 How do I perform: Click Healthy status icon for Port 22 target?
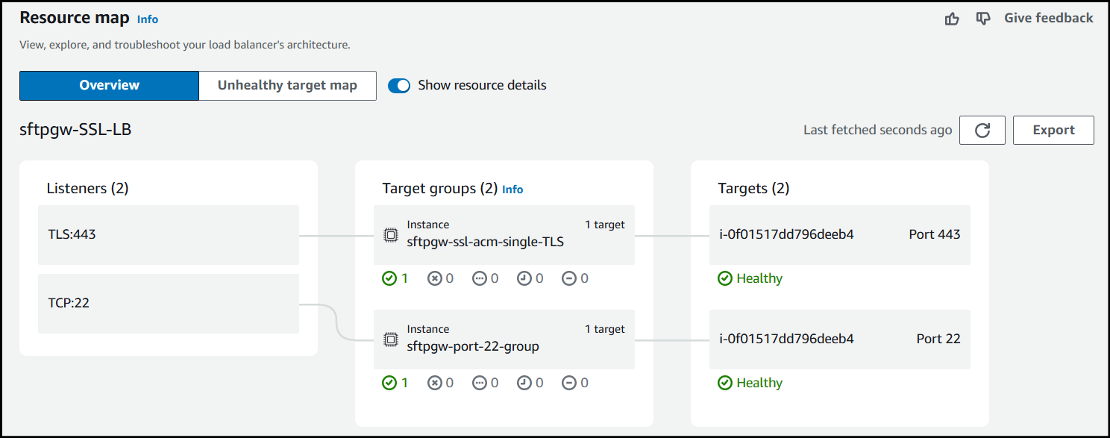click(724, 383)
